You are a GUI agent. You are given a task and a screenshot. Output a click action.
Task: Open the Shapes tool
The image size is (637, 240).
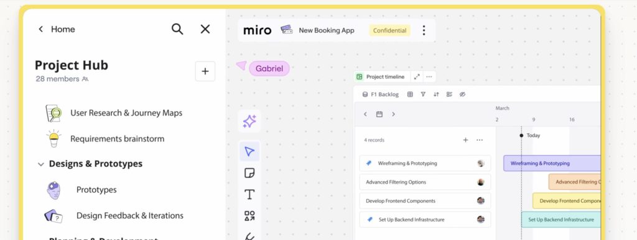pos(249,216)
